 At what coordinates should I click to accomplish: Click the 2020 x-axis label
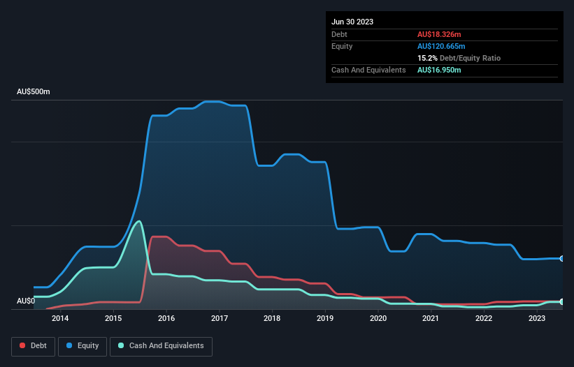point(378,318)
